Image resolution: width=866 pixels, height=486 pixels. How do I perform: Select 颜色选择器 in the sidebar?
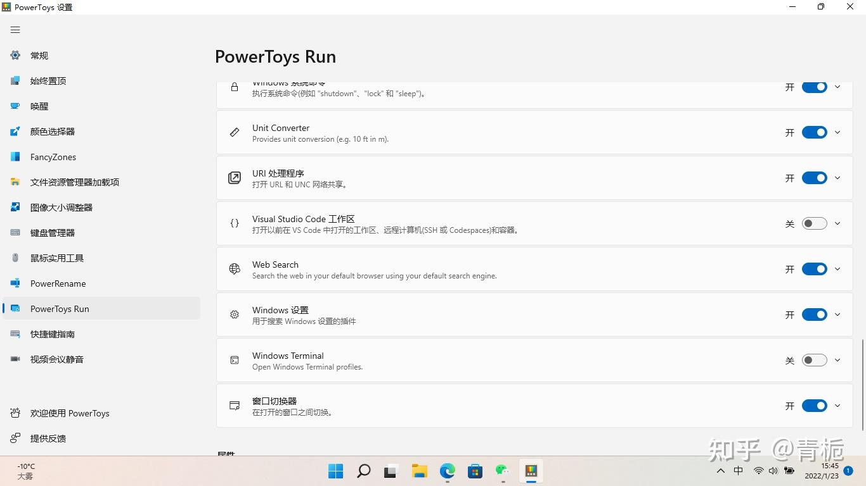coord(53,131)
